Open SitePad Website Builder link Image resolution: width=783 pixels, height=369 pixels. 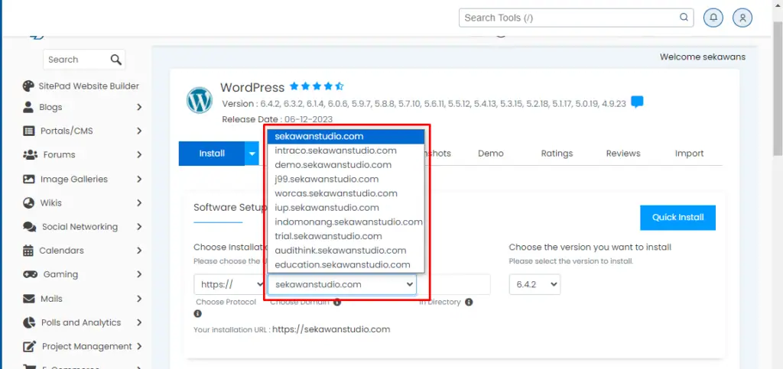(x=89, y=86)
